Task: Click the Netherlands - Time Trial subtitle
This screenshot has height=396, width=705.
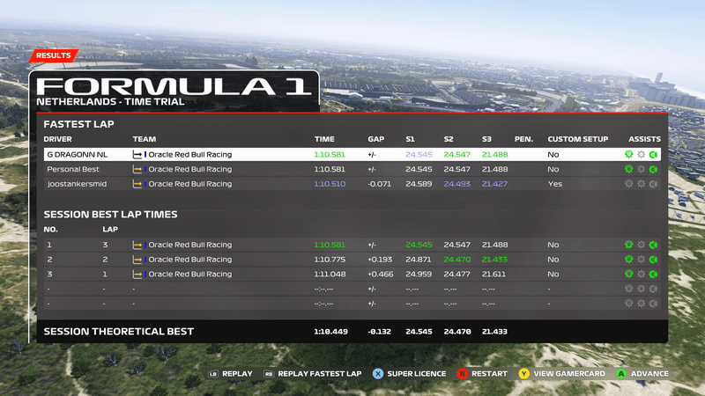Action: [x=110, y=101]
